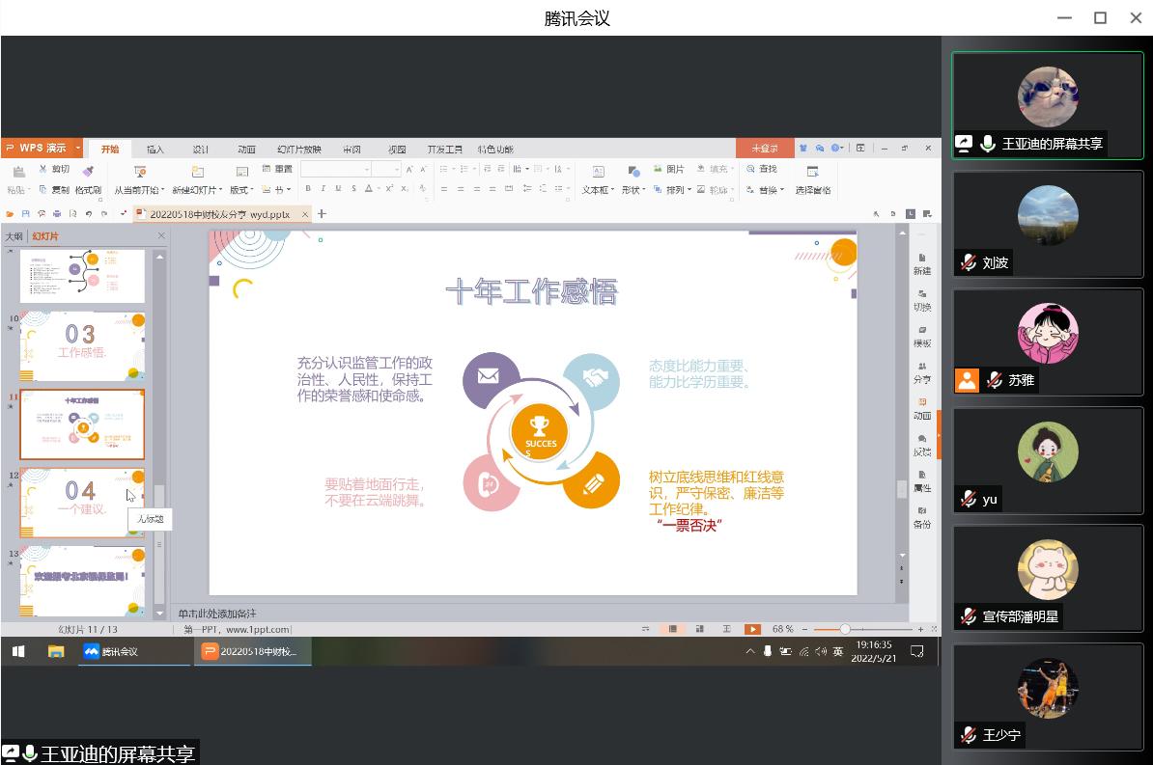The height and width of the screenshot is (765, 1153).
Task: Insert a picture with the 图片 icon
Action: coord(667,170)
